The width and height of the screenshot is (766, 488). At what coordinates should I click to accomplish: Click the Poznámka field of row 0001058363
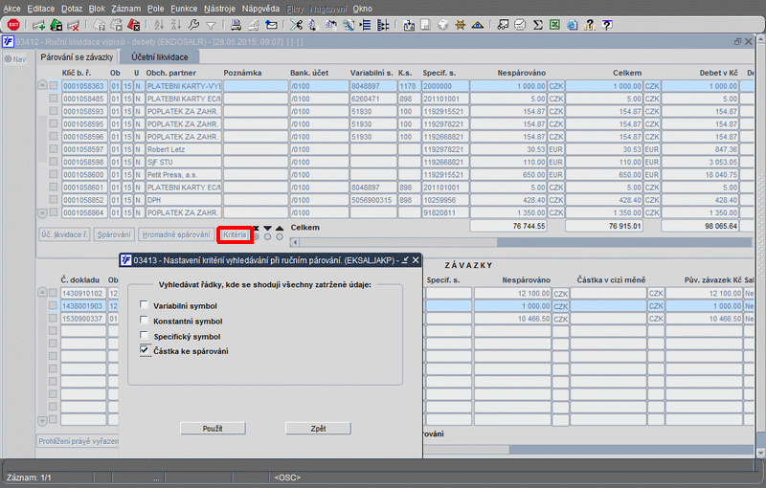point(256,86)
